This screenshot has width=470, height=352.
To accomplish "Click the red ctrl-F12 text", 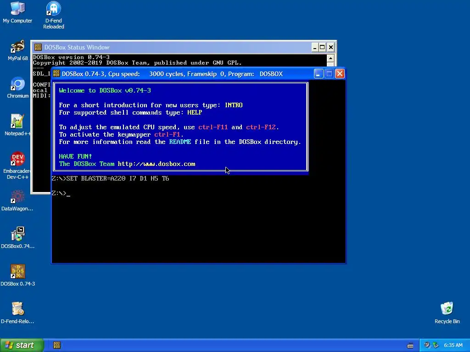I will pos(261,127).
